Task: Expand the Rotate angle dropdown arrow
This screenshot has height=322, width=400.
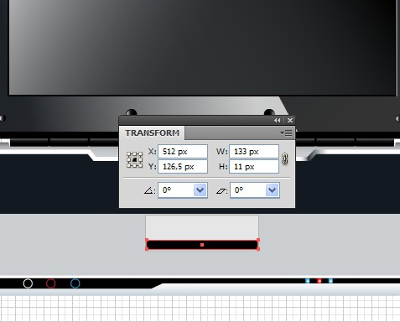Action: click(x=200, y=190)
